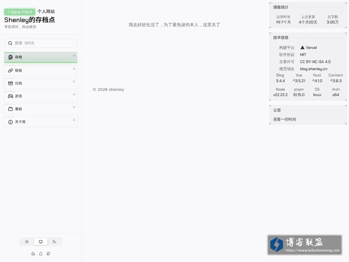The image size is (349, 262).
Task: Click the Blog version 3.4.4
Action: (x=280, y=81)
